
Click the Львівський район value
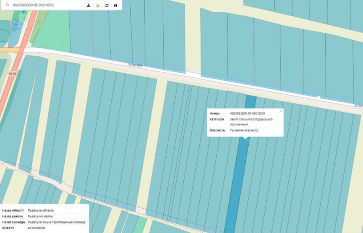point(40,216)
